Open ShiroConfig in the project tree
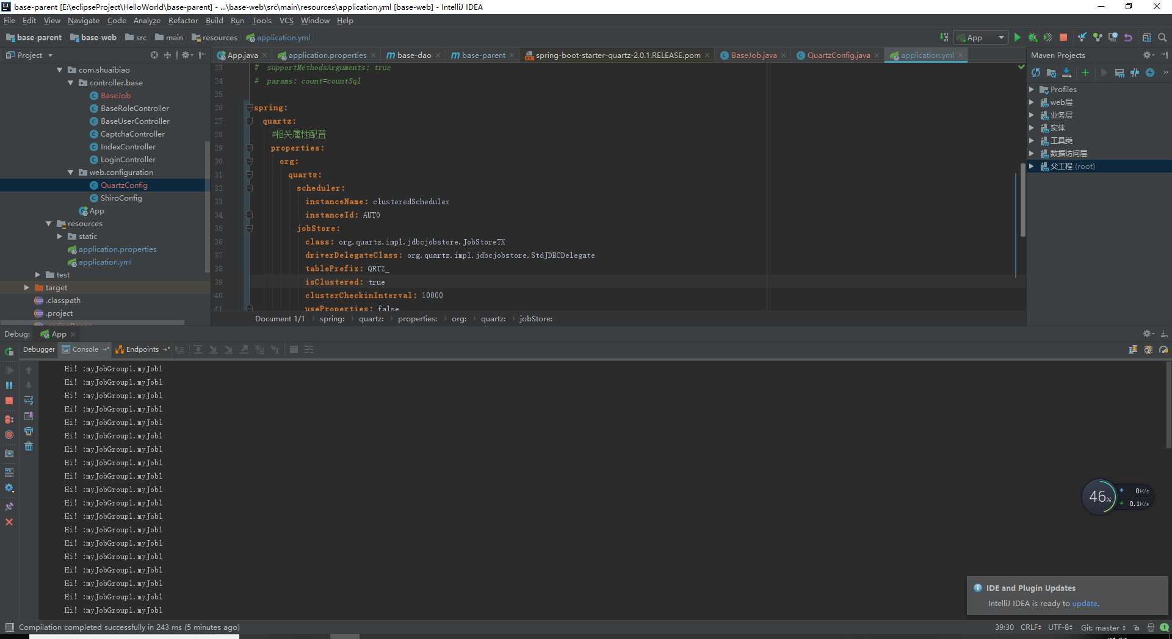This screenshot has height=639, width=1172. click(x=121, y=198)
